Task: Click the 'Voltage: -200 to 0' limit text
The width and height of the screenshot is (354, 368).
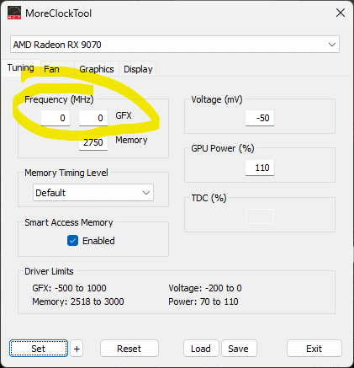Action: [x=205, y=288]
